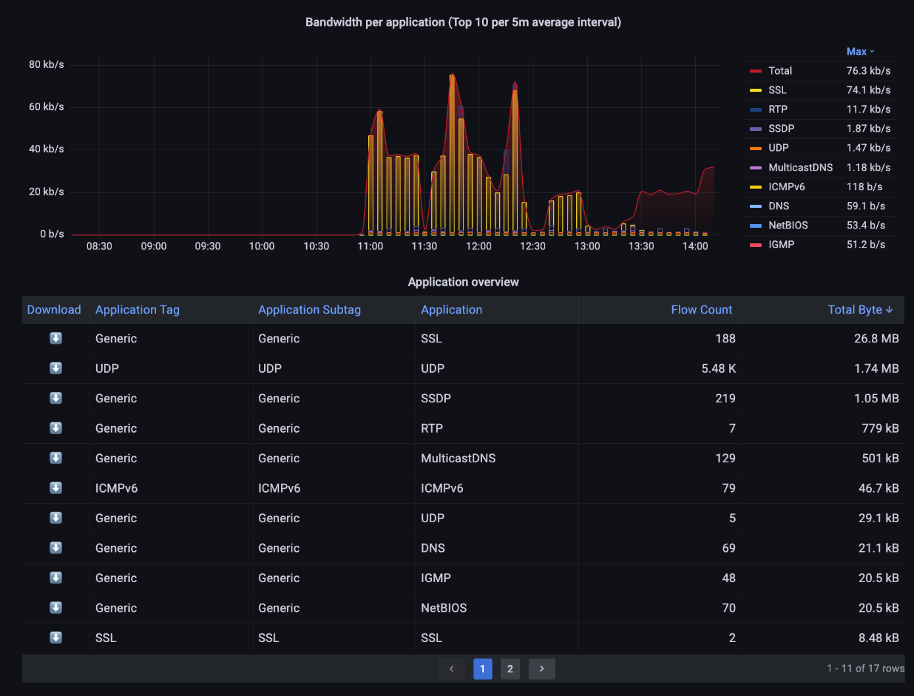914x696 pixels.
Task: Open the Bandwidth per application panel menu
Action: pyautogui.click(x=463, y=22)
